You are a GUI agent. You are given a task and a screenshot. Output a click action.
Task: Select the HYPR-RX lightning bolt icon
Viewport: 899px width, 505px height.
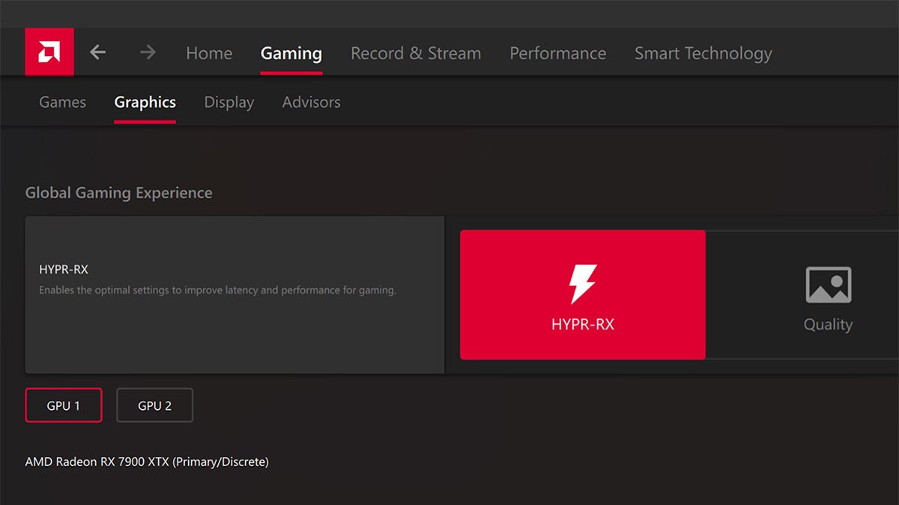[582, 284]
